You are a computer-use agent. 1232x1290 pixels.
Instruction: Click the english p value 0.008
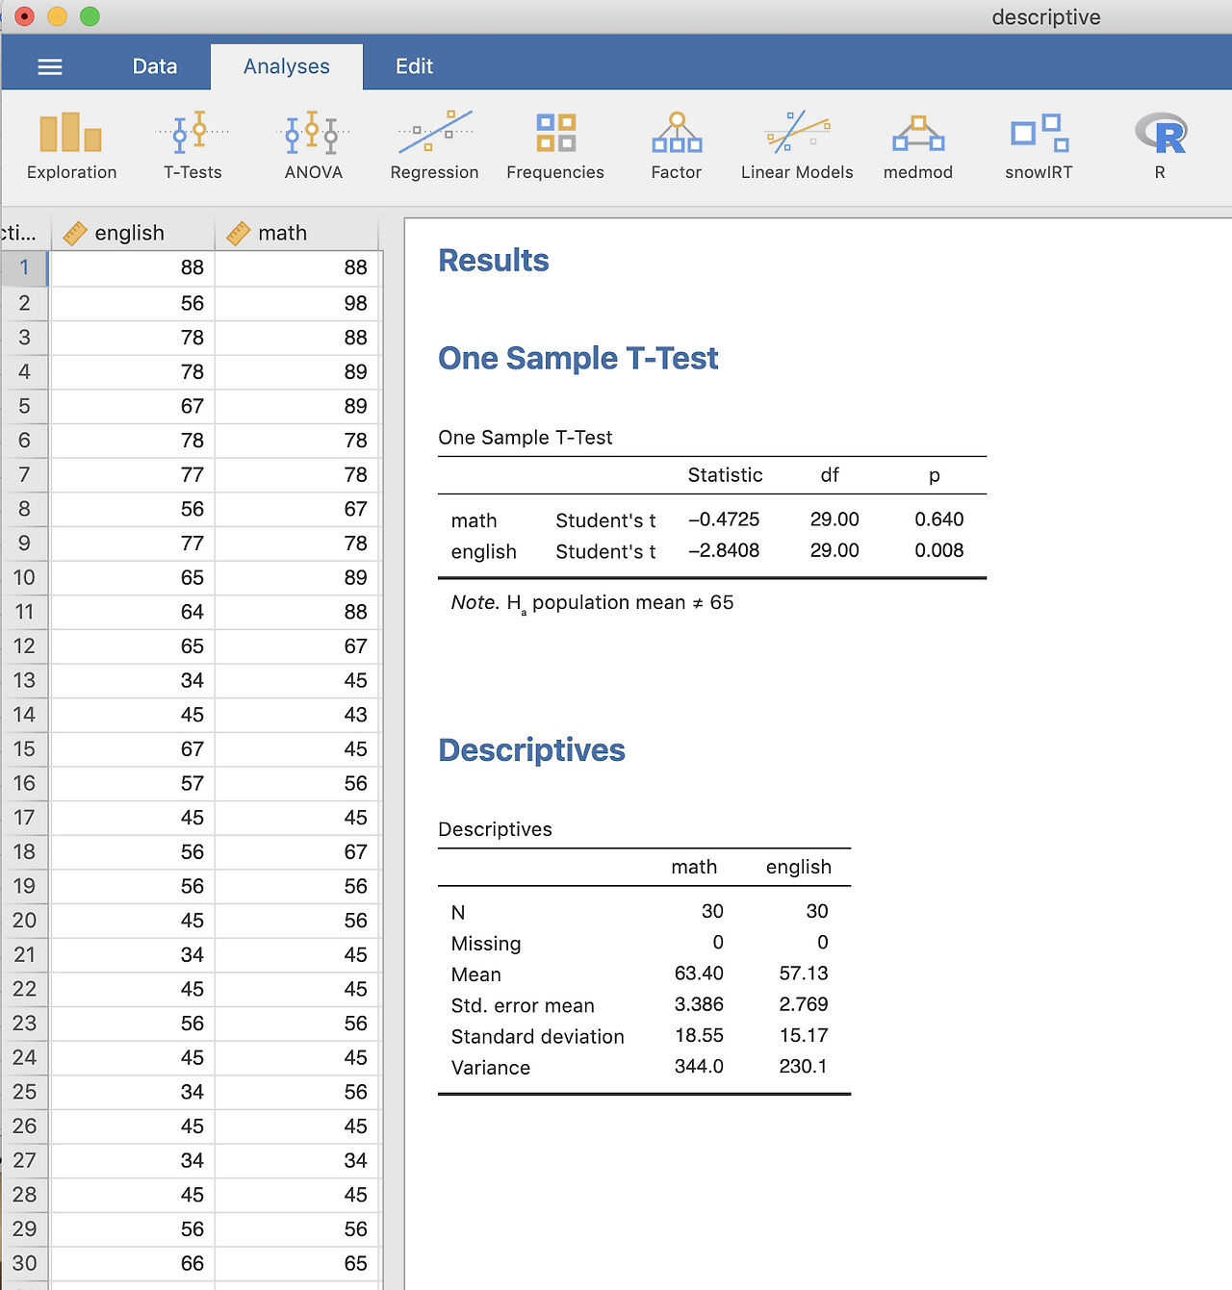coord(939,550)
